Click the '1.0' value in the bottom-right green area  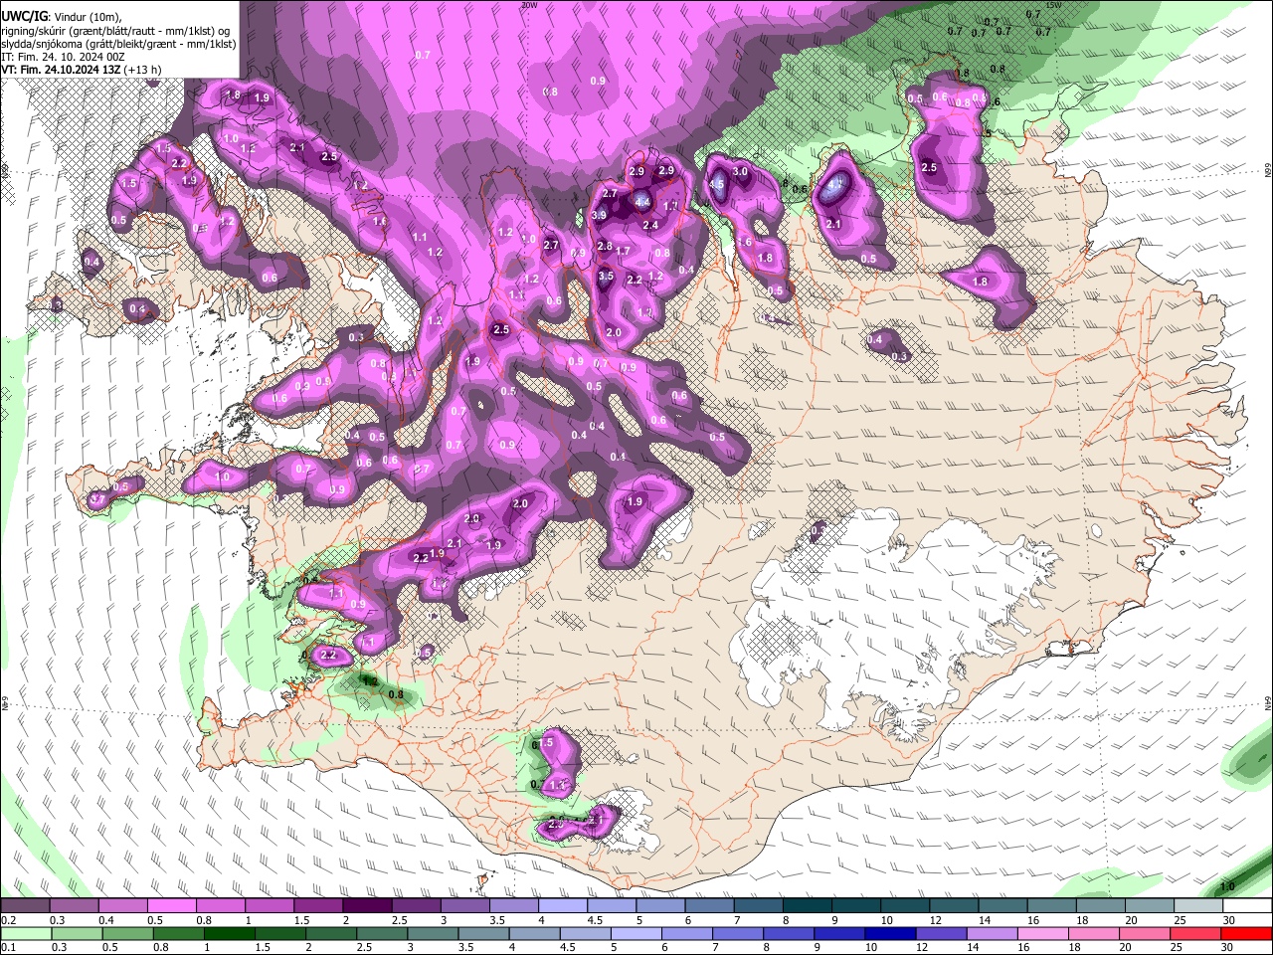click(x=1227, y=886)
